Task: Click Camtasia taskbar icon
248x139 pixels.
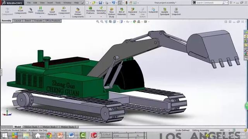Action: coord(83,136)
